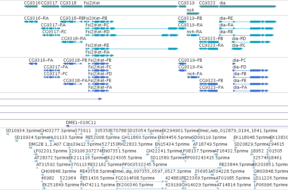288x190 pixels.
Task: Select the GH09848.3prime EST label
Action: point(59,172)
